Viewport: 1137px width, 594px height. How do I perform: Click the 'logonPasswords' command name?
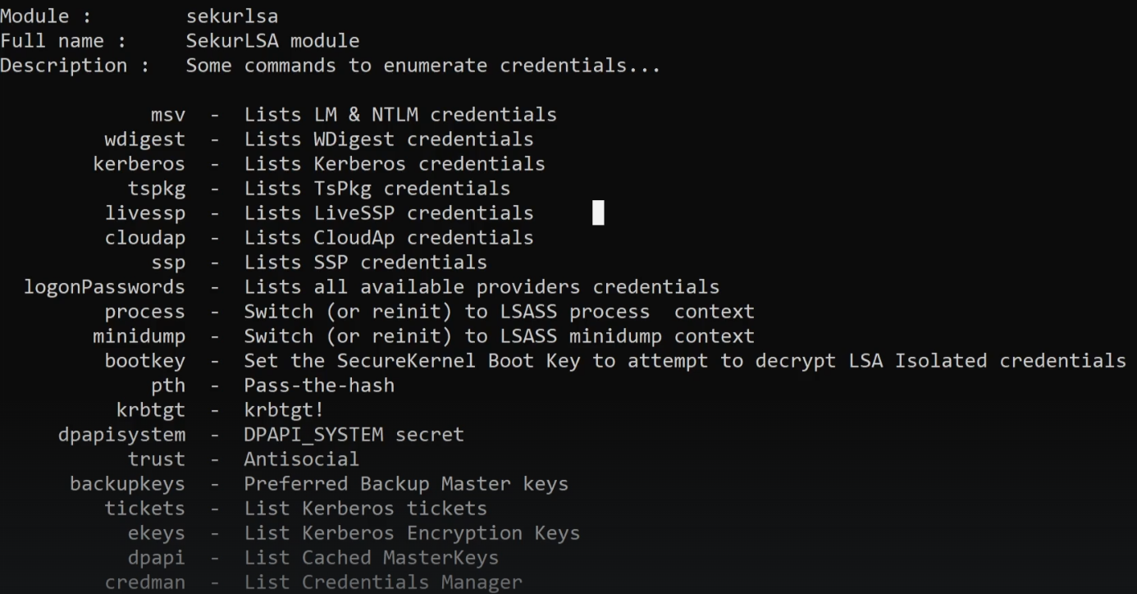pos(104,286)
